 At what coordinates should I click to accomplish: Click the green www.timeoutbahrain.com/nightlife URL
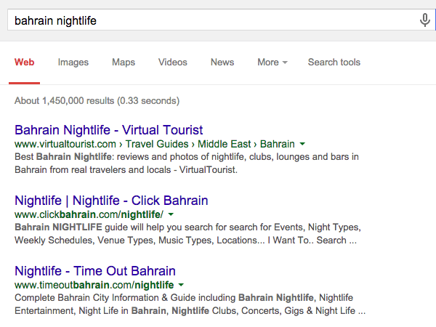coord(94,286)
